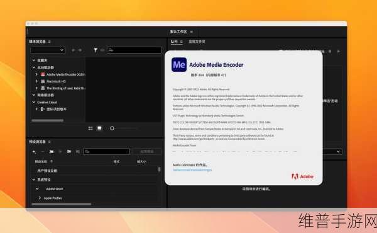Screen dimensions: 377x233
Task: Click the Media Encoder Team credits line
Action: [184, 145]
